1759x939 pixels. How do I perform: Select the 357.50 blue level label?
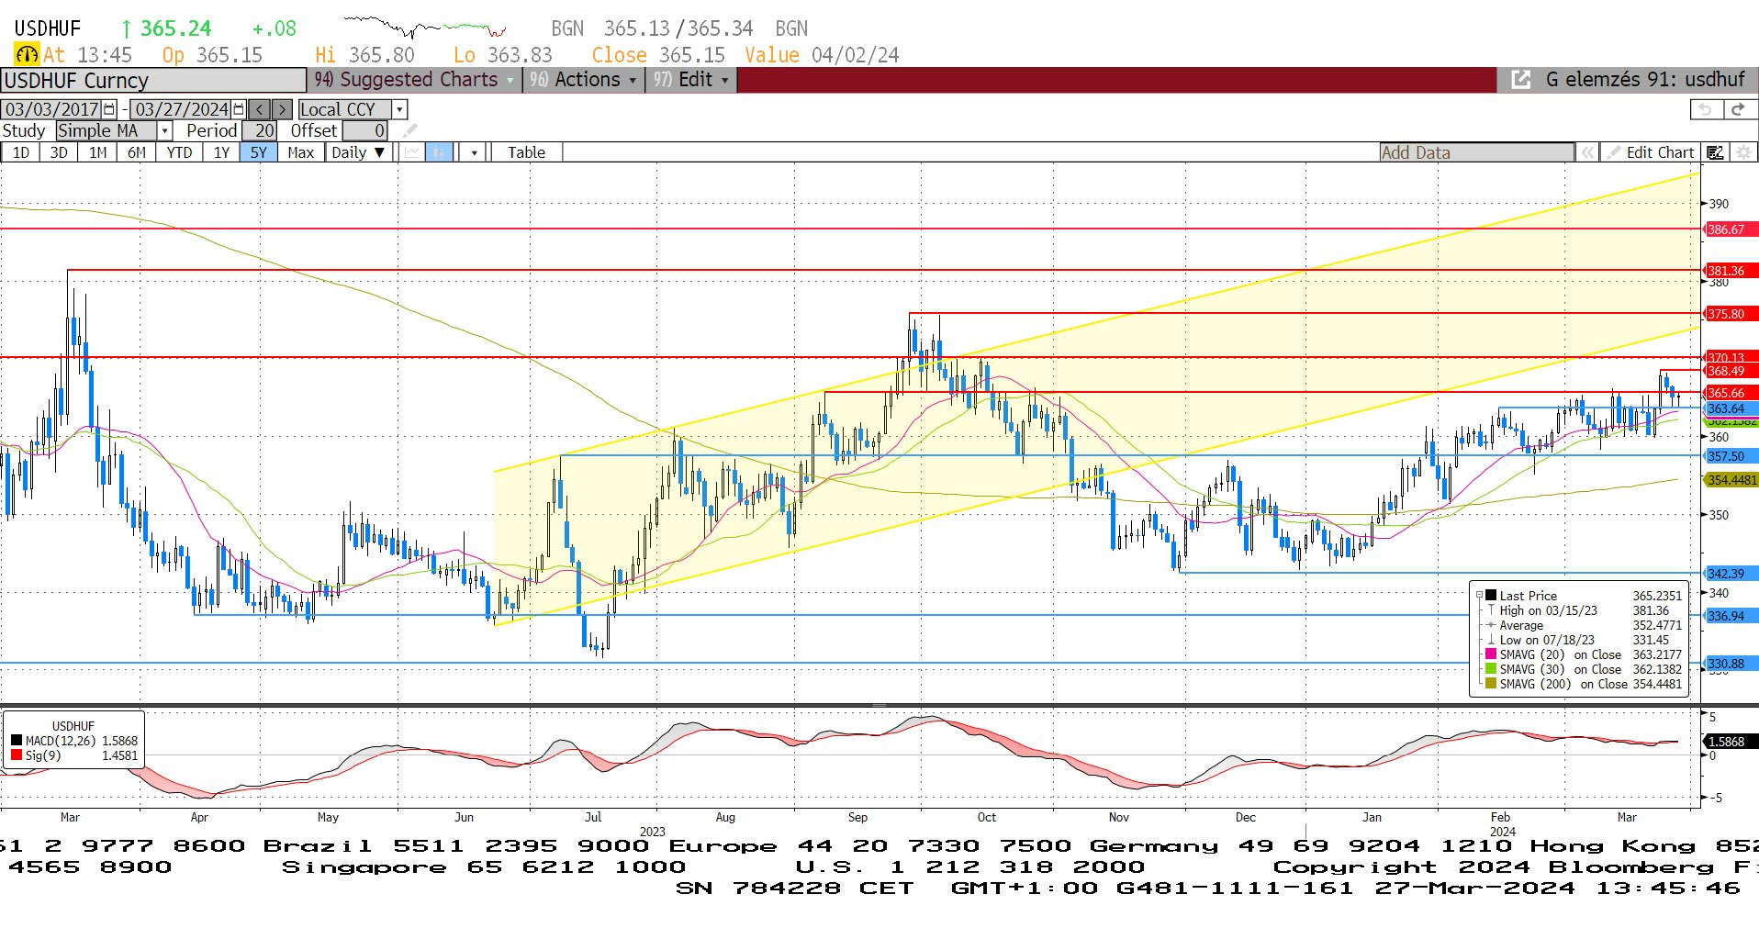[x=1730, y=456]
